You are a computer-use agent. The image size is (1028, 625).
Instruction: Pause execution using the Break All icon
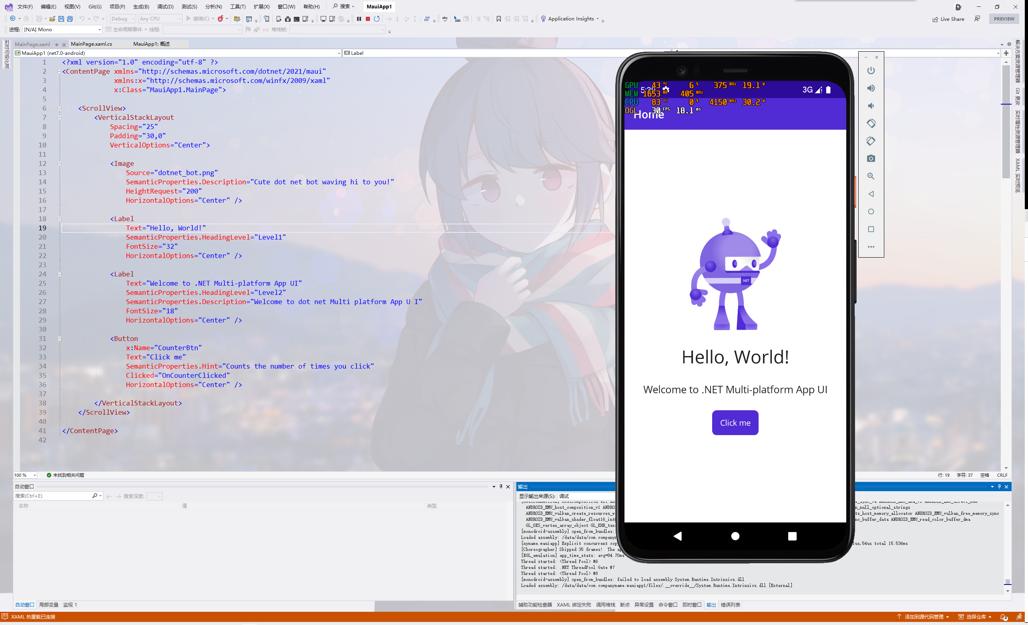point(358,19)
